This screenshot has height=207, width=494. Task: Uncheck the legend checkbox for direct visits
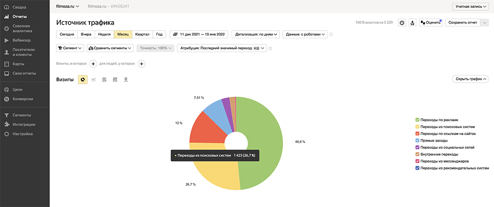[x=417, y=140]
